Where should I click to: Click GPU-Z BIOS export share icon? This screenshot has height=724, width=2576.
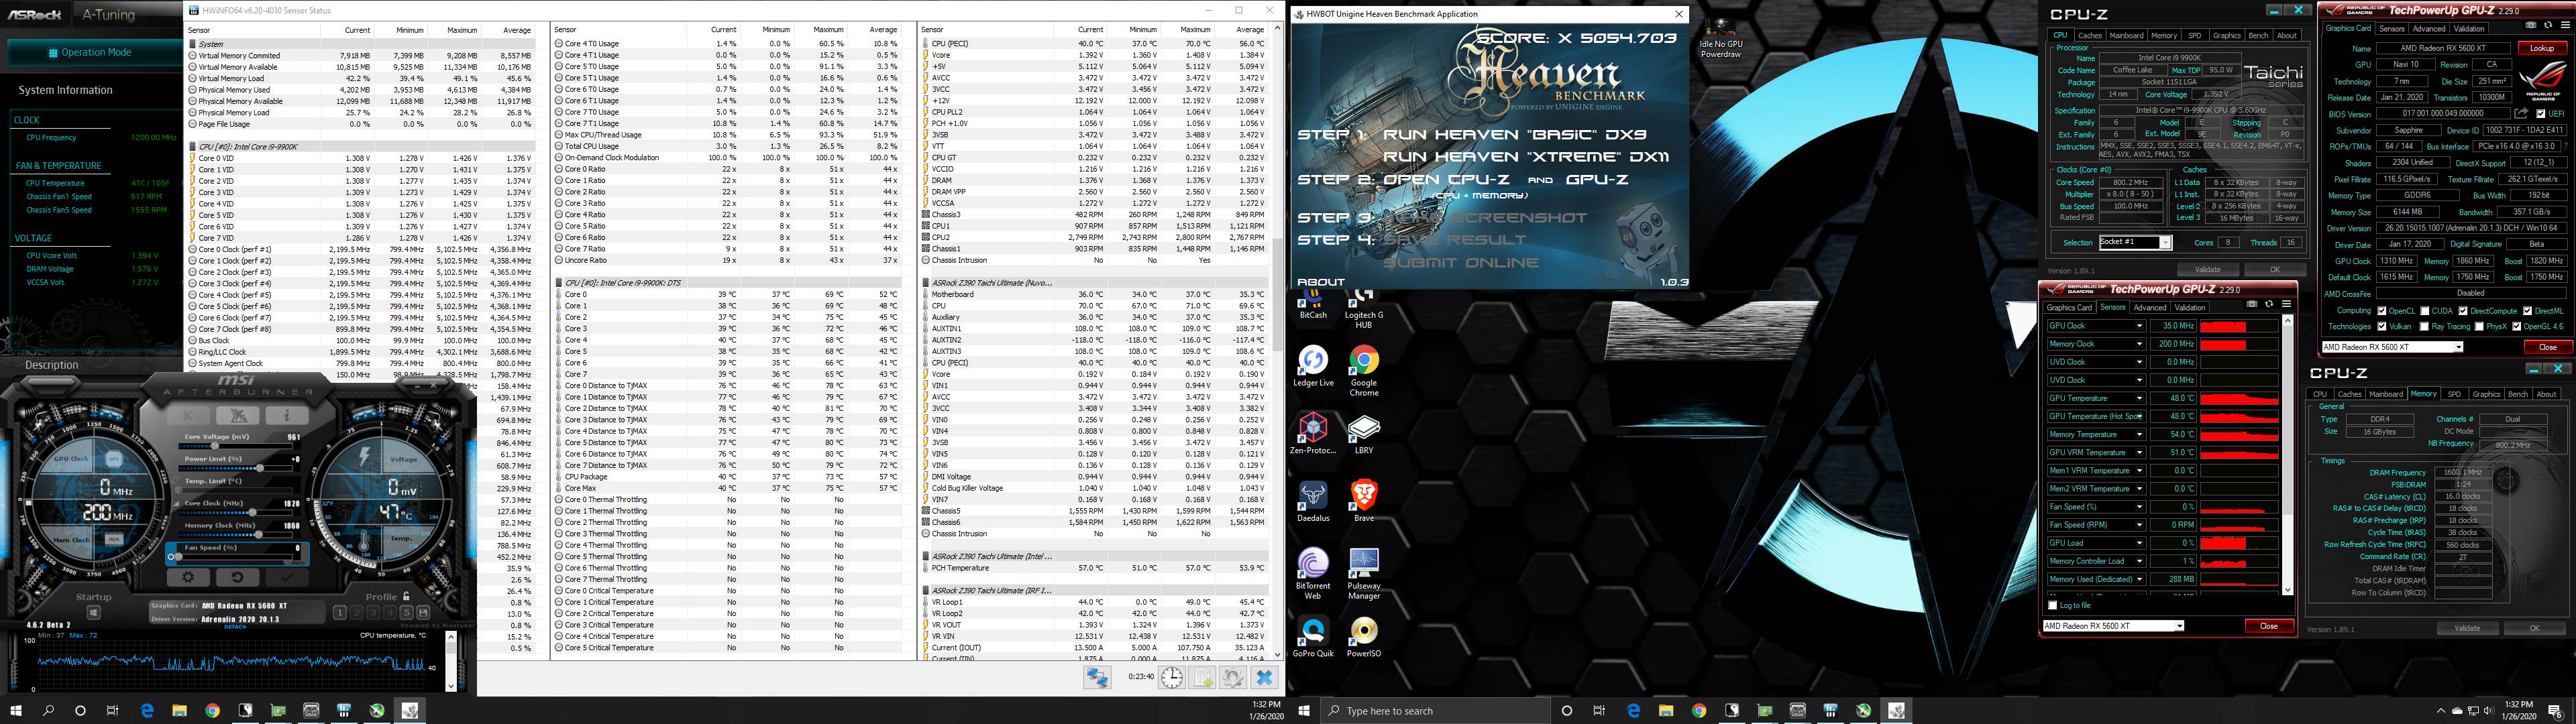pyautogui.click(x=2521, y=113)
